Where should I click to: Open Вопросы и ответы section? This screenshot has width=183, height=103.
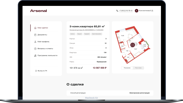45,49
